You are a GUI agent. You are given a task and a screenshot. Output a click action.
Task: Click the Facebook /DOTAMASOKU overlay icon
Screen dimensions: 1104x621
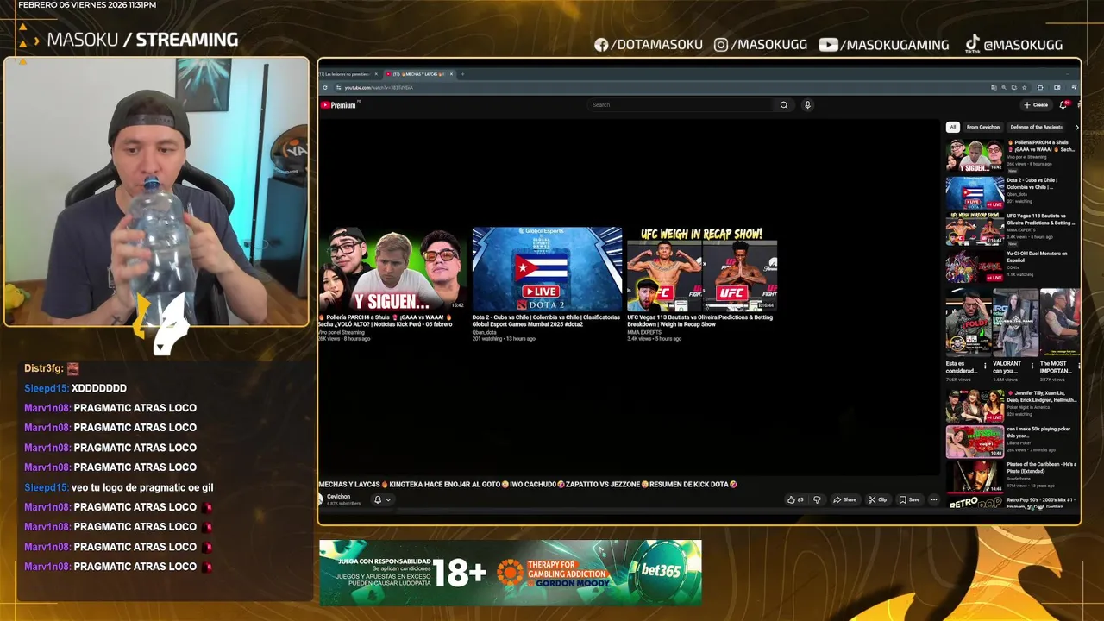pyautogui.click(x=601, y=45)
